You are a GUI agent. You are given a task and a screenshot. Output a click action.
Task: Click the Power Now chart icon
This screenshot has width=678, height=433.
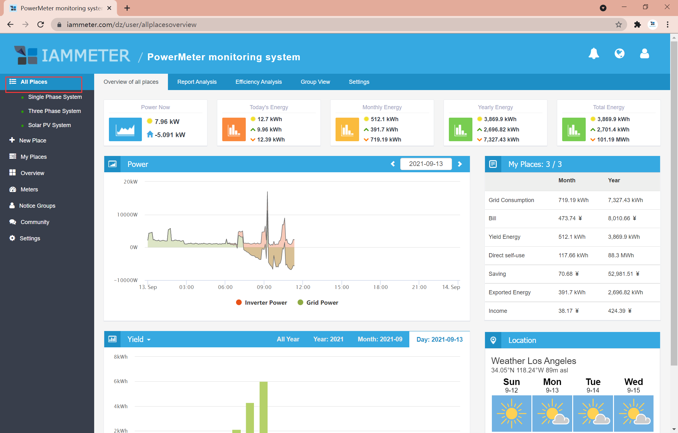125,129
